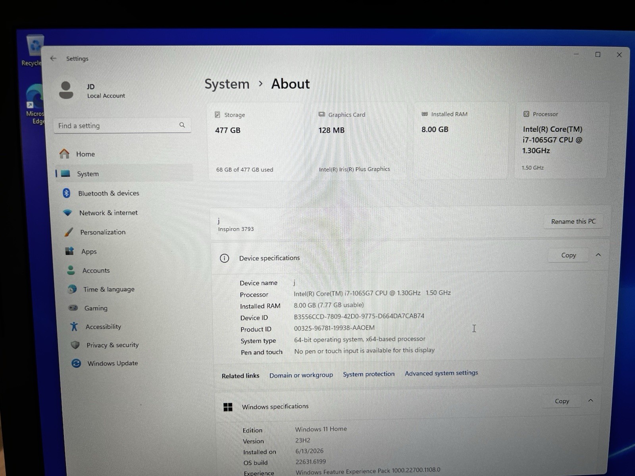Click the version 23H2 value
The image size is (635, 476).
[x=302, y=440]
